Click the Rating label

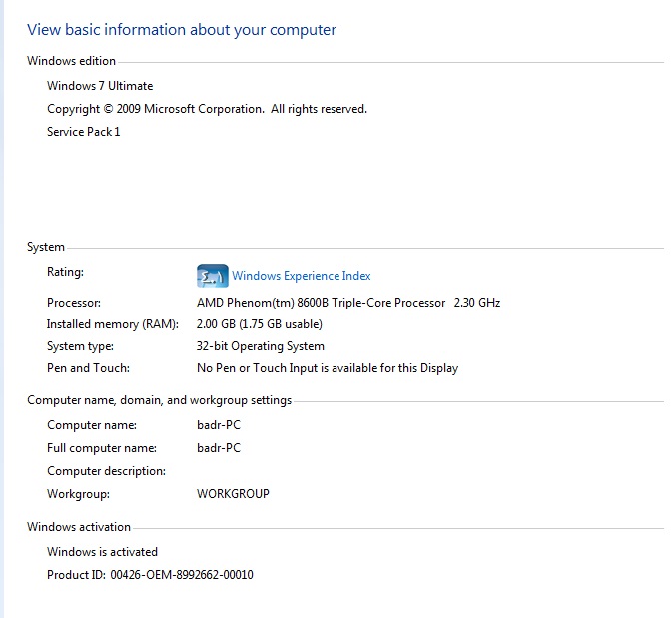click(x=65, y=272)
